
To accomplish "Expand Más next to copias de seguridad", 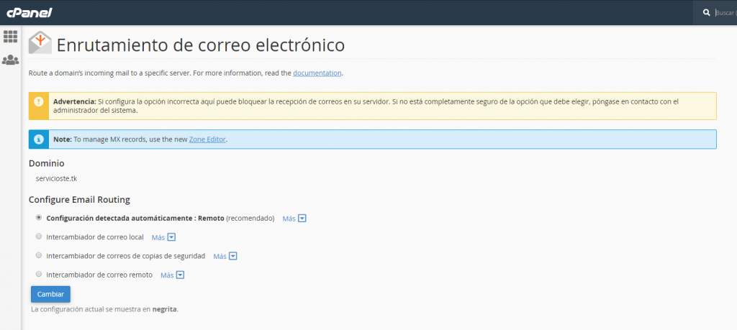I will point(225,256).
